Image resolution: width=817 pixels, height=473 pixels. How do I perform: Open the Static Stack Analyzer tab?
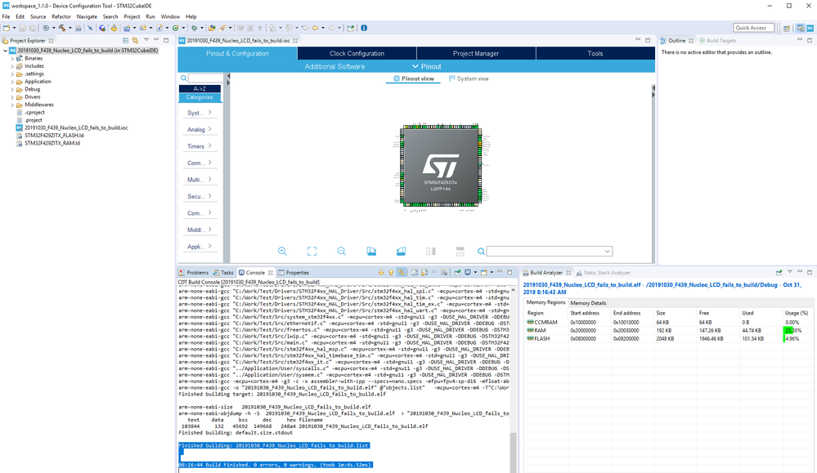point(603,273)
